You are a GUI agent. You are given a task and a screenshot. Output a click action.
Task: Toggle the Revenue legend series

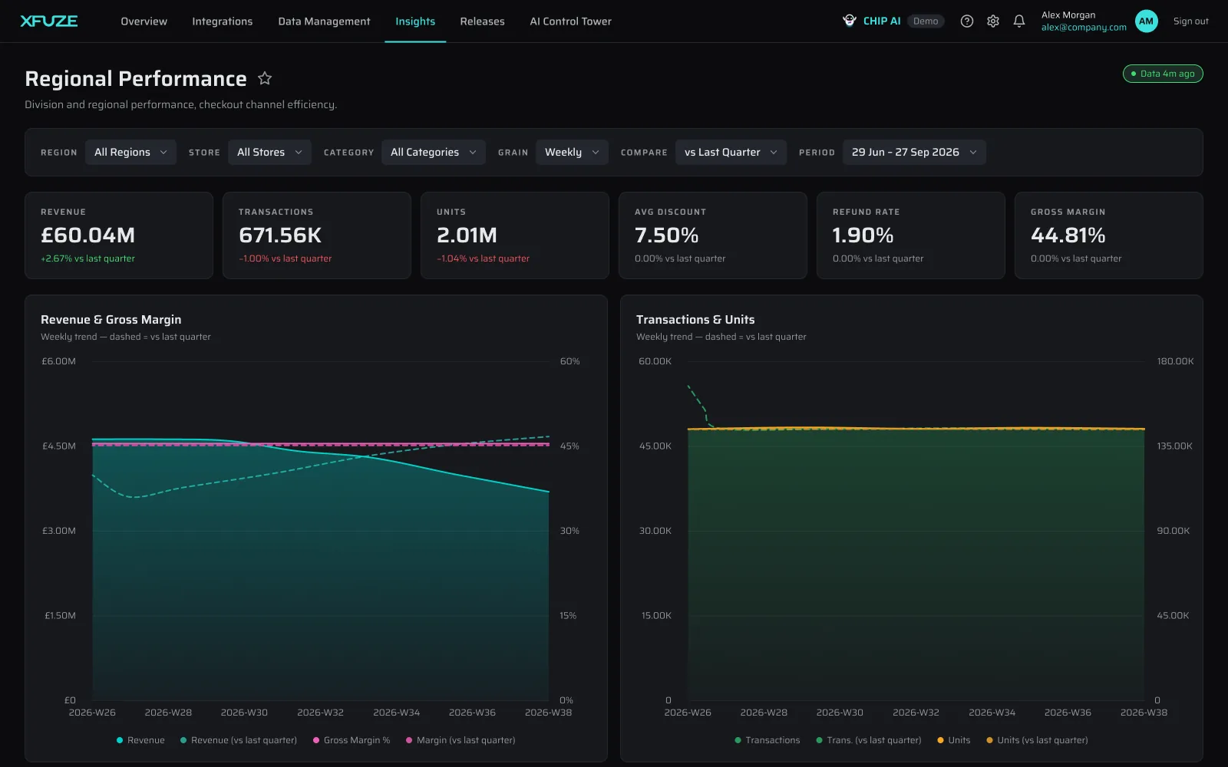point(140,740)
